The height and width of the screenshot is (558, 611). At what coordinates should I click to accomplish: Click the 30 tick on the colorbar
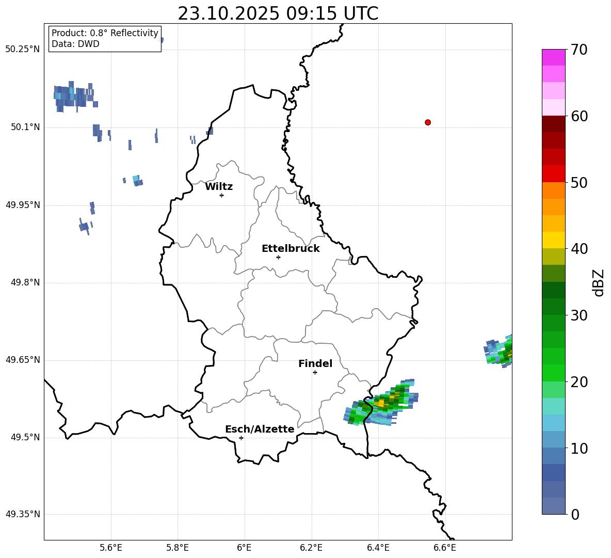click(578, 315)
